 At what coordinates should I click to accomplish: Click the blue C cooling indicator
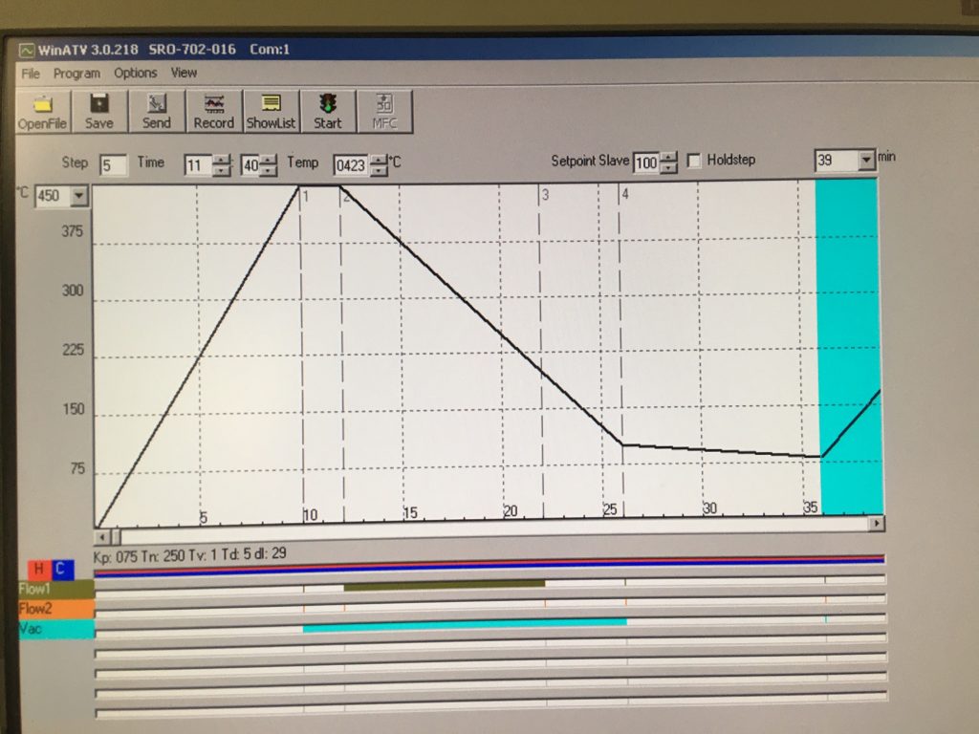coord(59,569)
